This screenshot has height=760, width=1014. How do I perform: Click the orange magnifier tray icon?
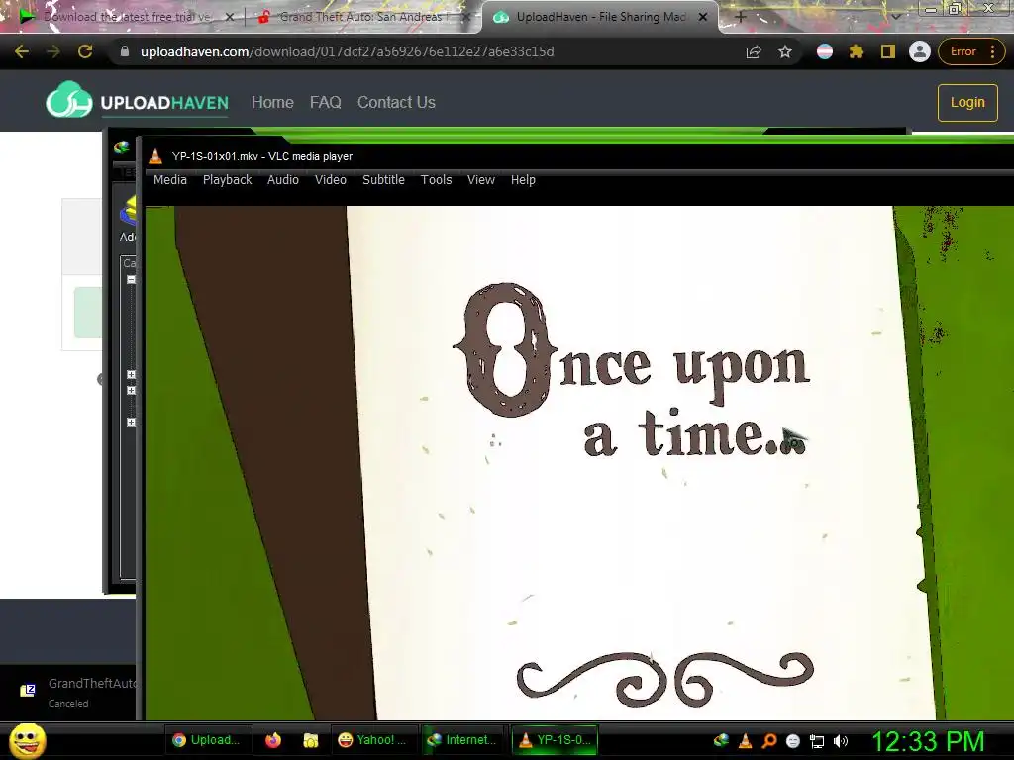tap(768, 741)
